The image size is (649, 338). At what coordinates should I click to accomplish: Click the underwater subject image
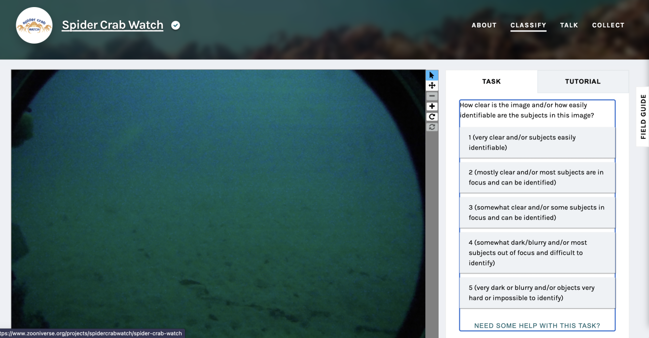click(218, 204)
